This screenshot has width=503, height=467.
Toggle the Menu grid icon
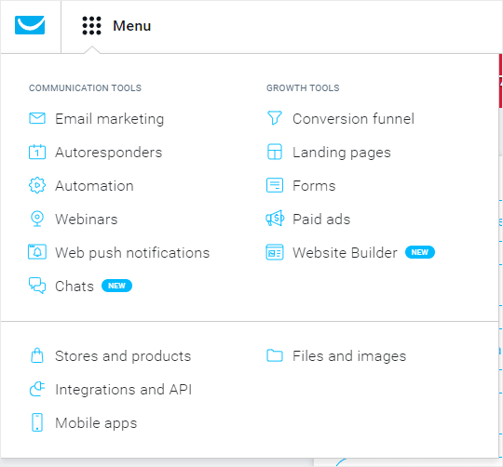[91, 26]
